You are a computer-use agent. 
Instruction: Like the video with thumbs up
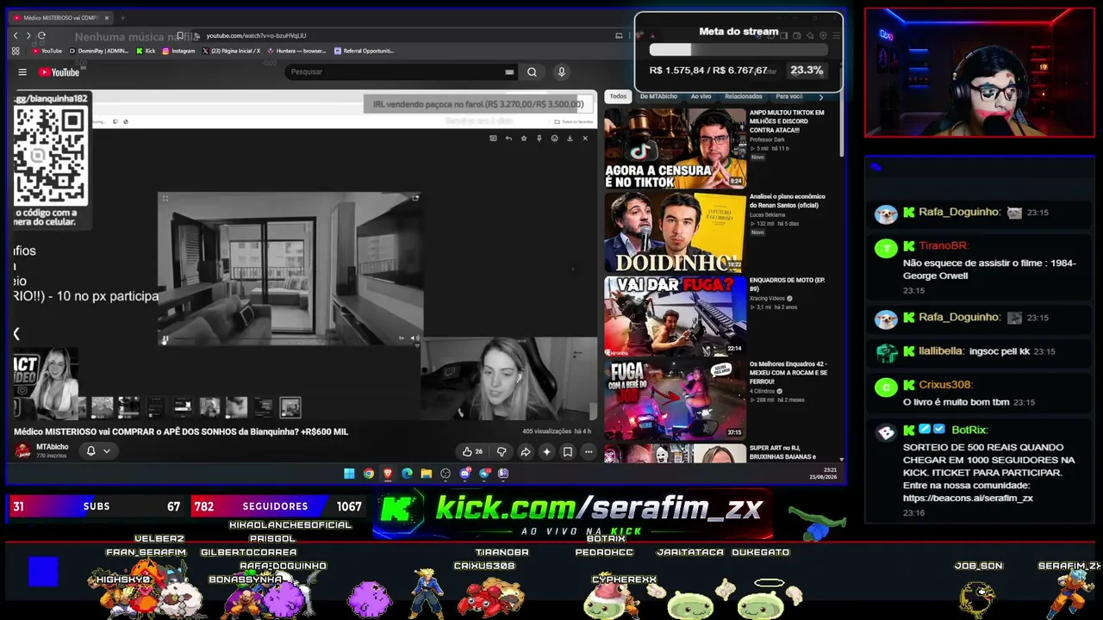click(x=472, y=451)
